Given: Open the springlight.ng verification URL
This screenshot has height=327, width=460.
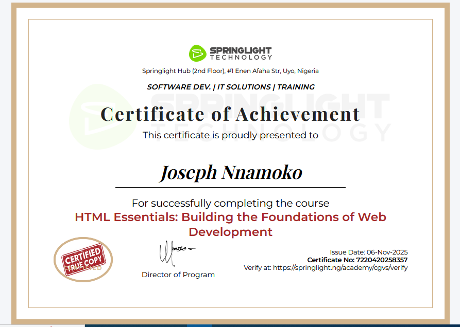Looking at the screenshot, I should pyautogui.click(x=339, y=268).
